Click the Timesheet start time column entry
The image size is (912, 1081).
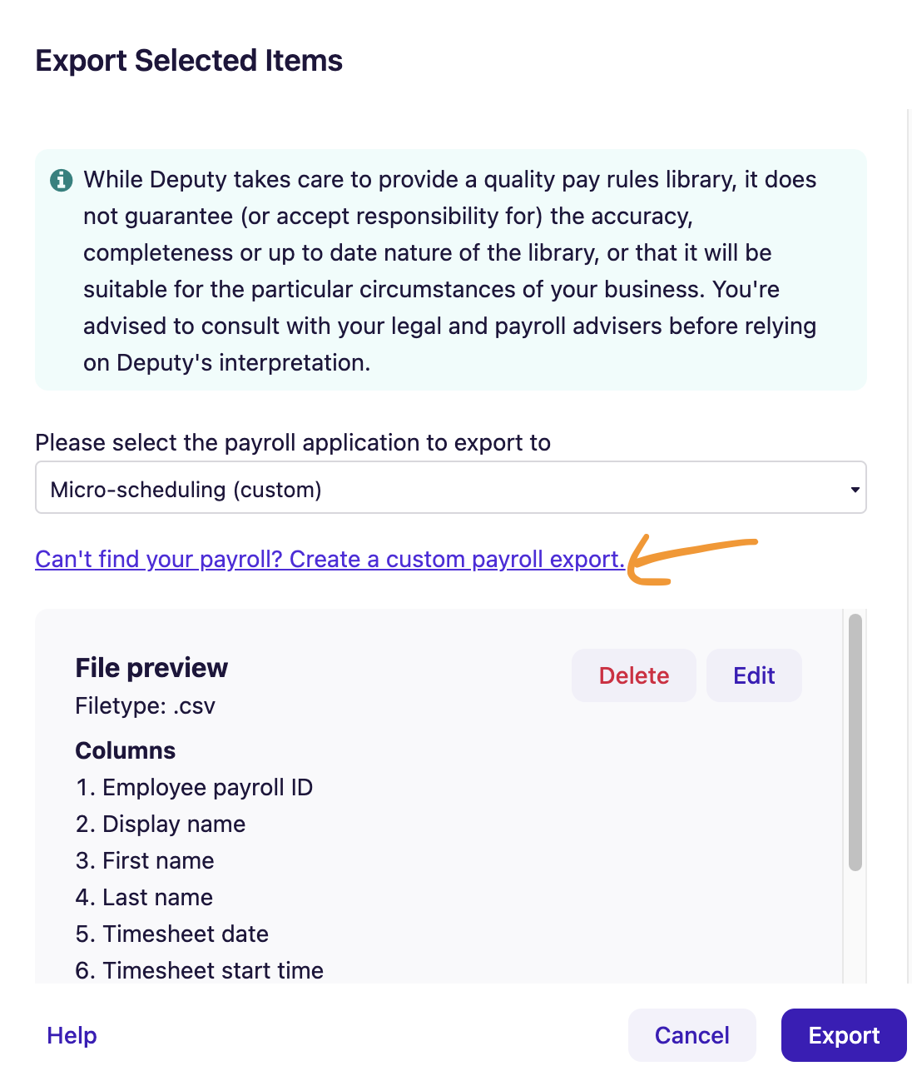[200, 971]
